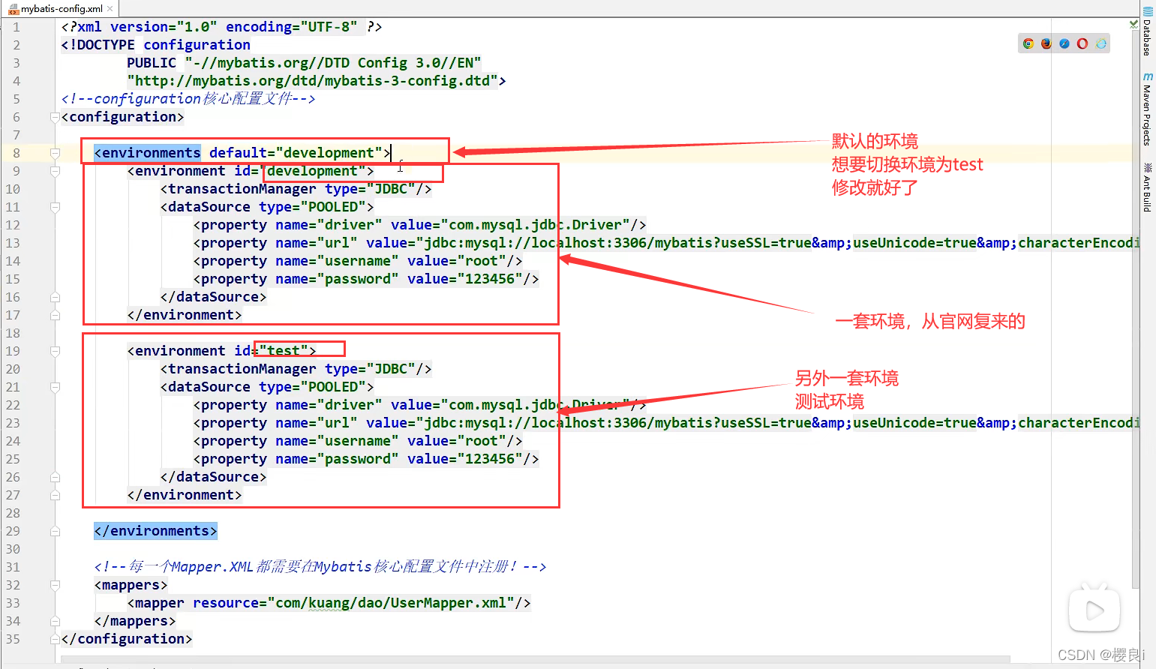Click line number 23 in the gutter

13,423
